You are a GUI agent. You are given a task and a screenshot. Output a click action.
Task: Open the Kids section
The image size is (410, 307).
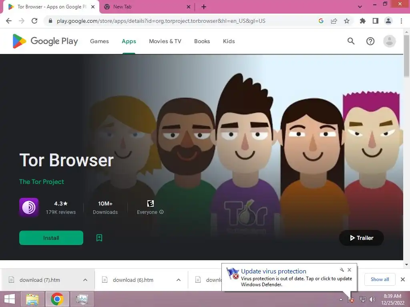(229, 41)
